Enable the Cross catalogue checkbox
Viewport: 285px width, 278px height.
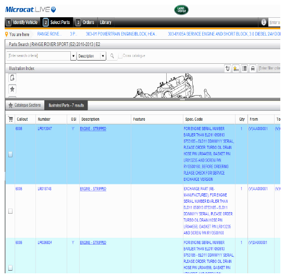tap(120, 56)
